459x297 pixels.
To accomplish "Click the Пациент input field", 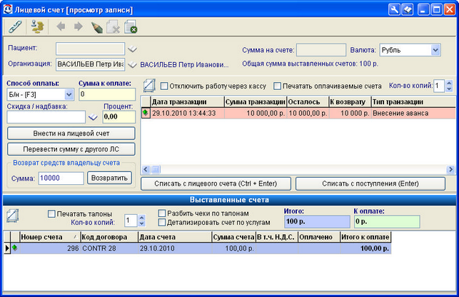I will [x=90, y=49].
